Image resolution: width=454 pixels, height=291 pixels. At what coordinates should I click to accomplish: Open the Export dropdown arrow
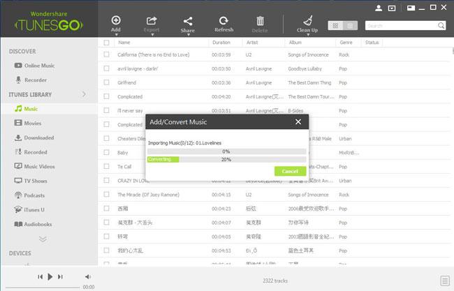tap(152, 35)
